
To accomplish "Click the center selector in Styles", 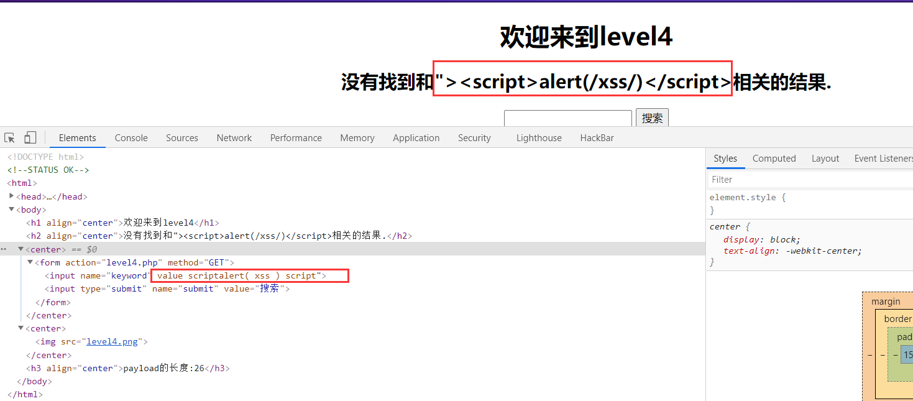I will 725,226.
